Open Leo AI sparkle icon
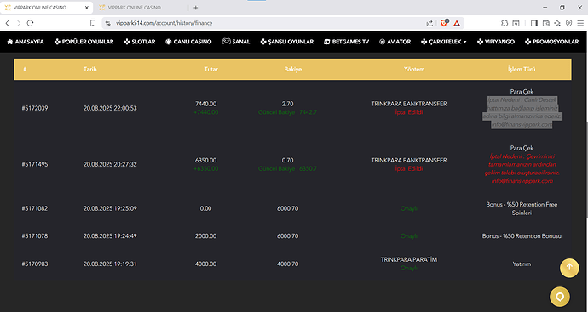The height and width of the screenshot is (312, 588). (557, 23)
